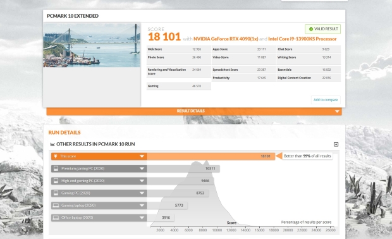Open the This score dropdown arrow
The image size is (392, 239).
[142, 156]
